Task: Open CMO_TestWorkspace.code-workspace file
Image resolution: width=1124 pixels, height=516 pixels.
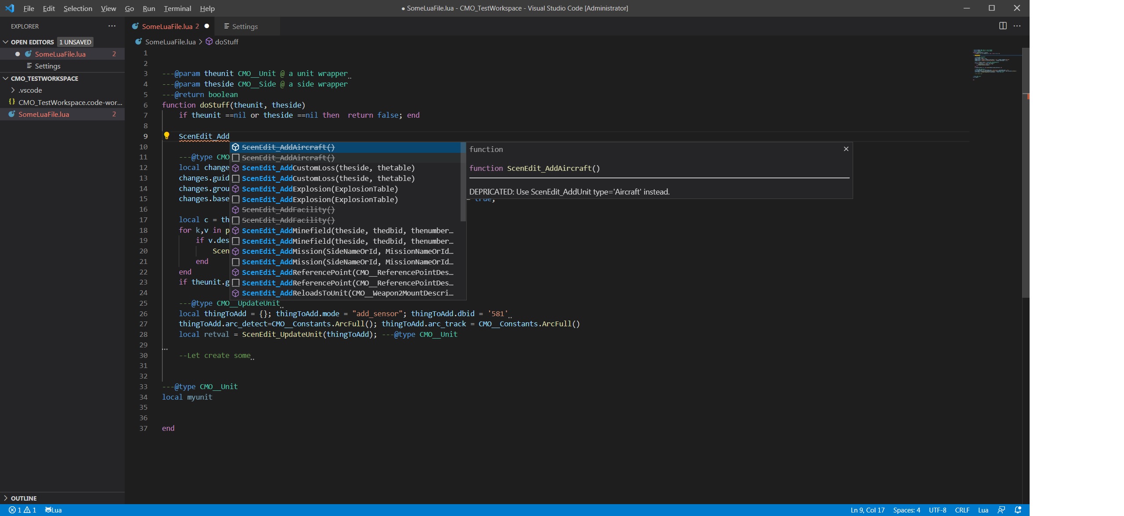Action: pyautogui.click(x=62, y=102)
